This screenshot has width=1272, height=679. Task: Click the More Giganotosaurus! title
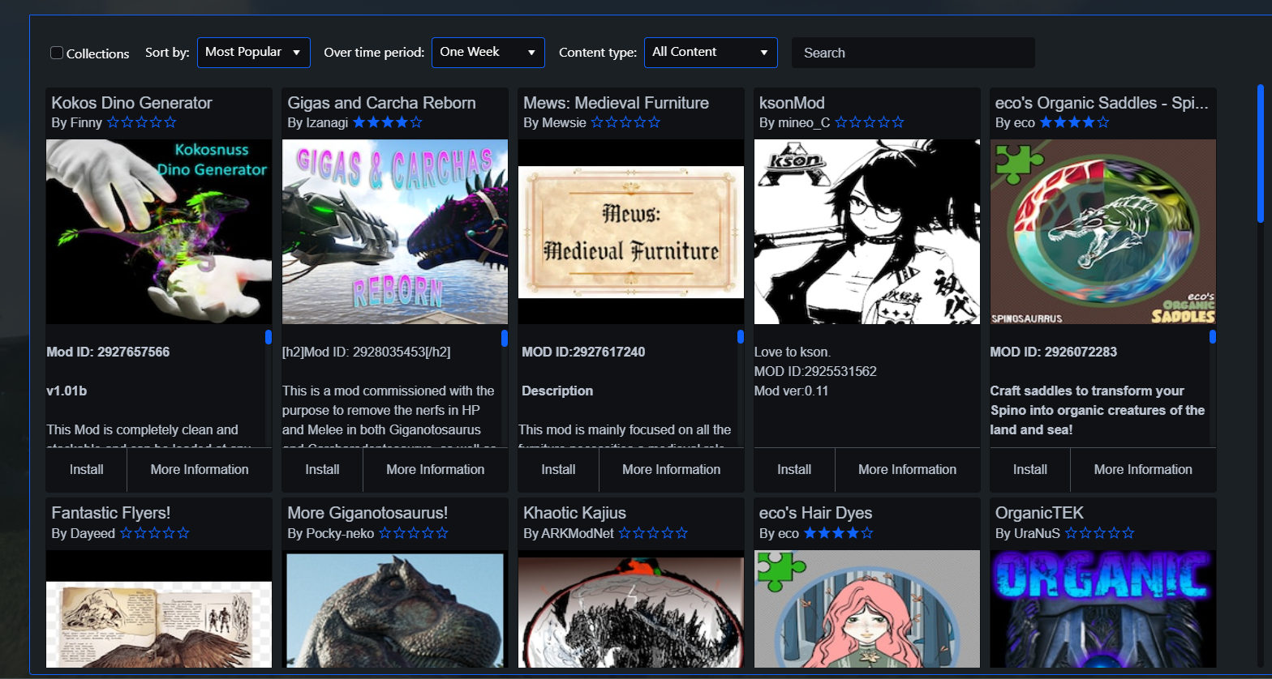click(367, 513)
